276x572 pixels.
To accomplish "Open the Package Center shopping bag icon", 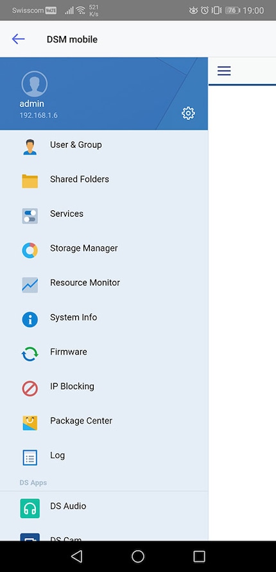I will (30, 423).
